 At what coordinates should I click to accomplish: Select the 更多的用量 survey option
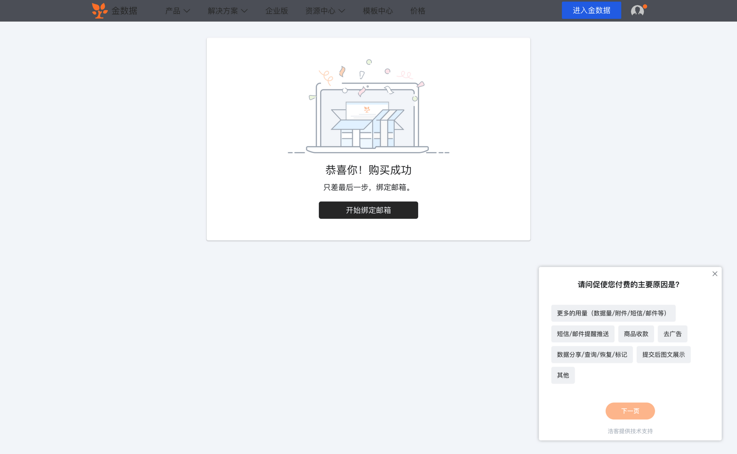[613, 313]
